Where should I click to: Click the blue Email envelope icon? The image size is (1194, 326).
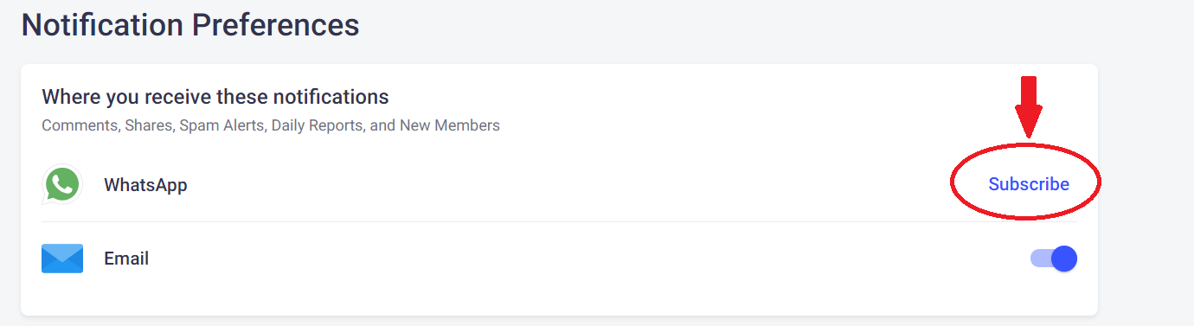pos(62,259)
